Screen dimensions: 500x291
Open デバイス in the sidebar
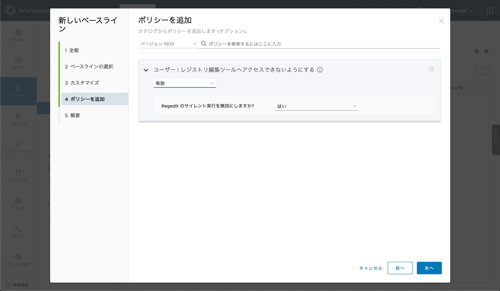point(18,91)
